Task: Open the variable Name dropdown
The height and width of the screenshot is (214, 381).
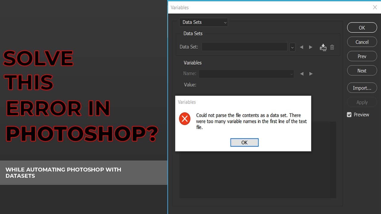Action: (x=246, y=74)
